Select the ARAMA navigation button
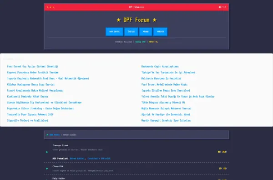Viewport: 273px width, 180px height. [146, 32]
